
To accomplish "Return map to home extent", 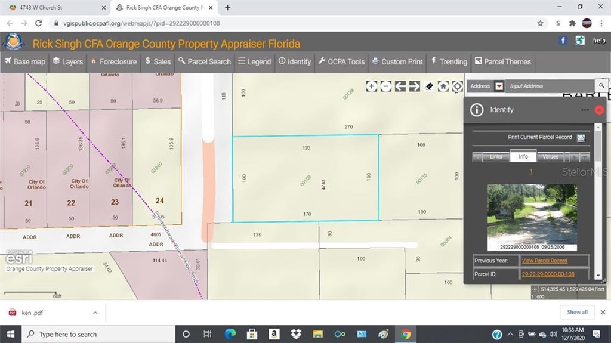I will pos(443,86).
